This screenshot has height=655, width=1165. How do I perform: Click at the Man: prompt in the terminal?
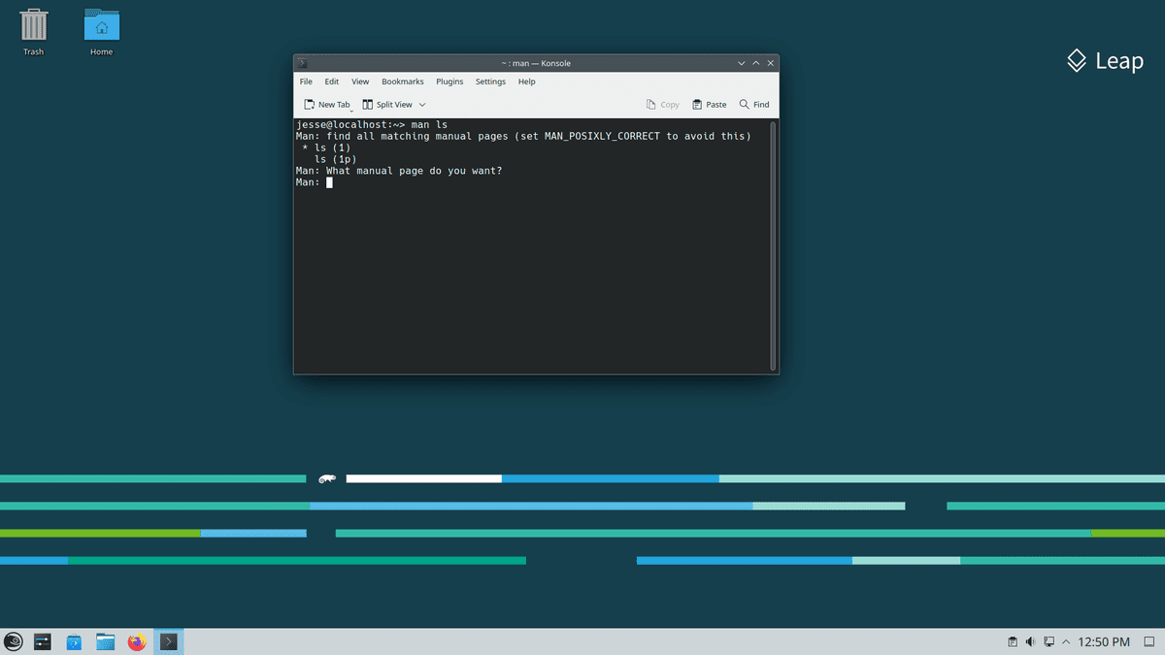point(329,182)
